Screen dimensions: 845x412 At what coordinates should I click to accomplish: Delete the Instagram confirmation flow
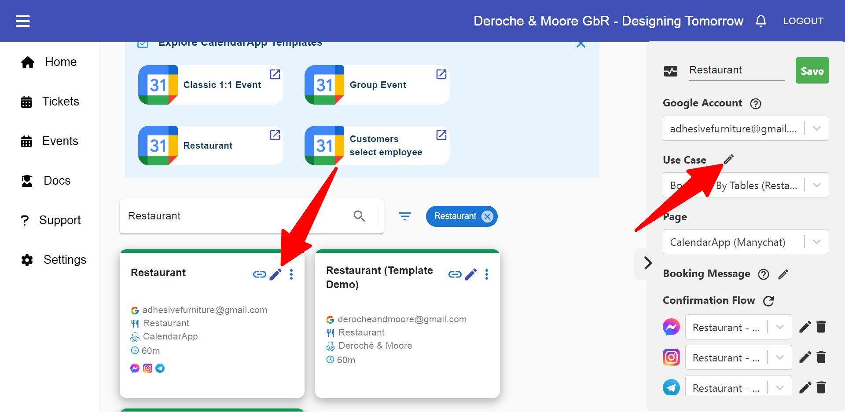(821, 357)
